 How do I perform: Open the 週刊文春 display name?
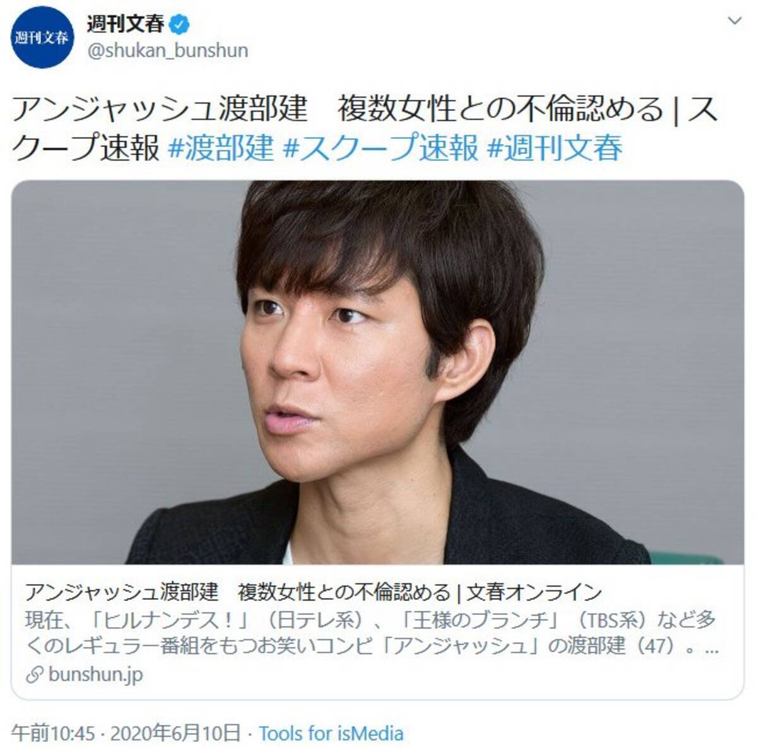pos(126,24)
